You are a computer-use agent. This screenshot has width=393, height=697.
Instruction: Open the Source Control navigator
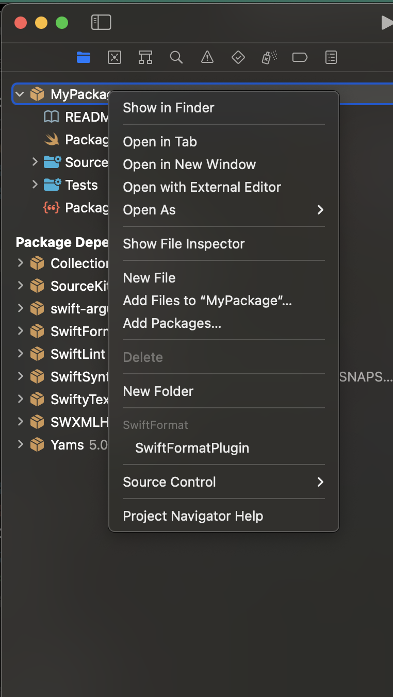[114, 57]
